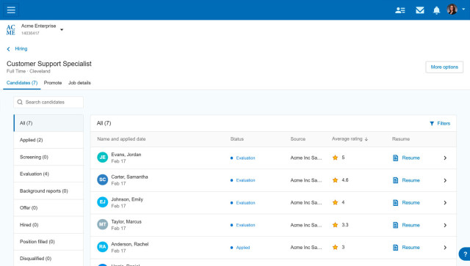Sort by Average rating column header

coord(347,138)
